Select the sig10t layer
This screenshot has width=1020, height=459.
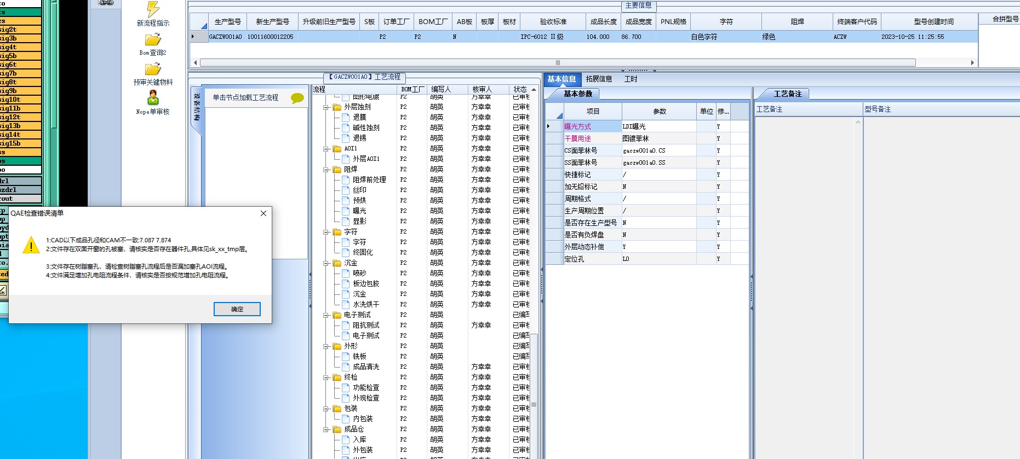(20, 100)
